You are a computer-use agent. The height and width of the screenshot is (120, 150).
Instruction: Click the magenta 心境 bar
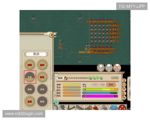click(x=100, y=96)
